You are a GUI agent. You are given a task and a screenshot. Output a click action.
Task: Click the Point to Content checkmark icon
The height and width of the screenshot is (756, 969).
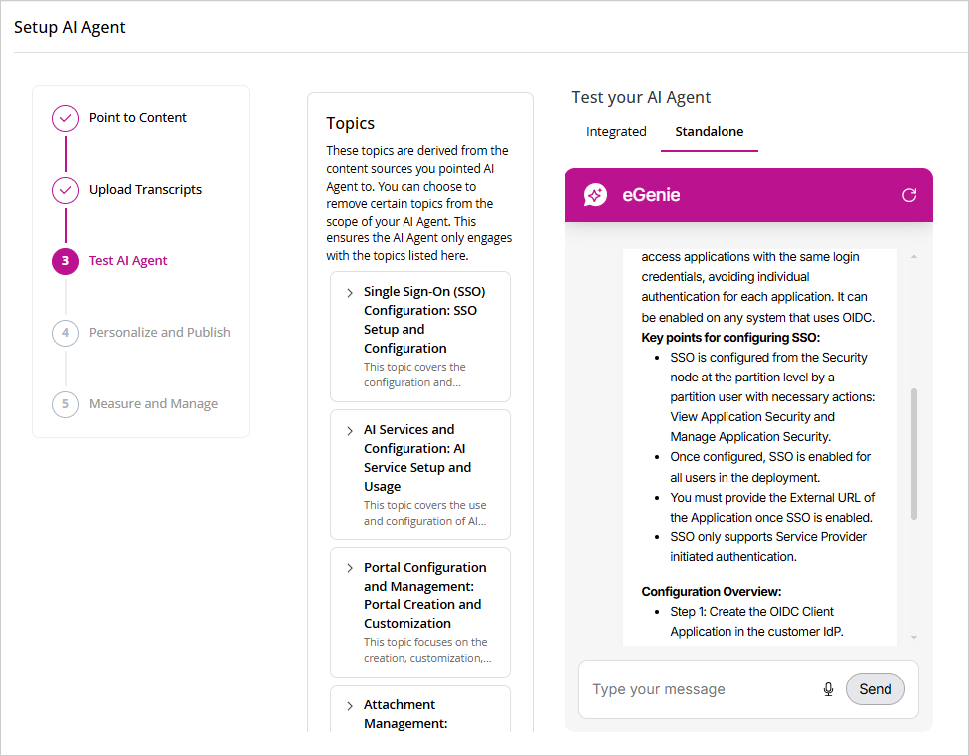pos(65,118)
